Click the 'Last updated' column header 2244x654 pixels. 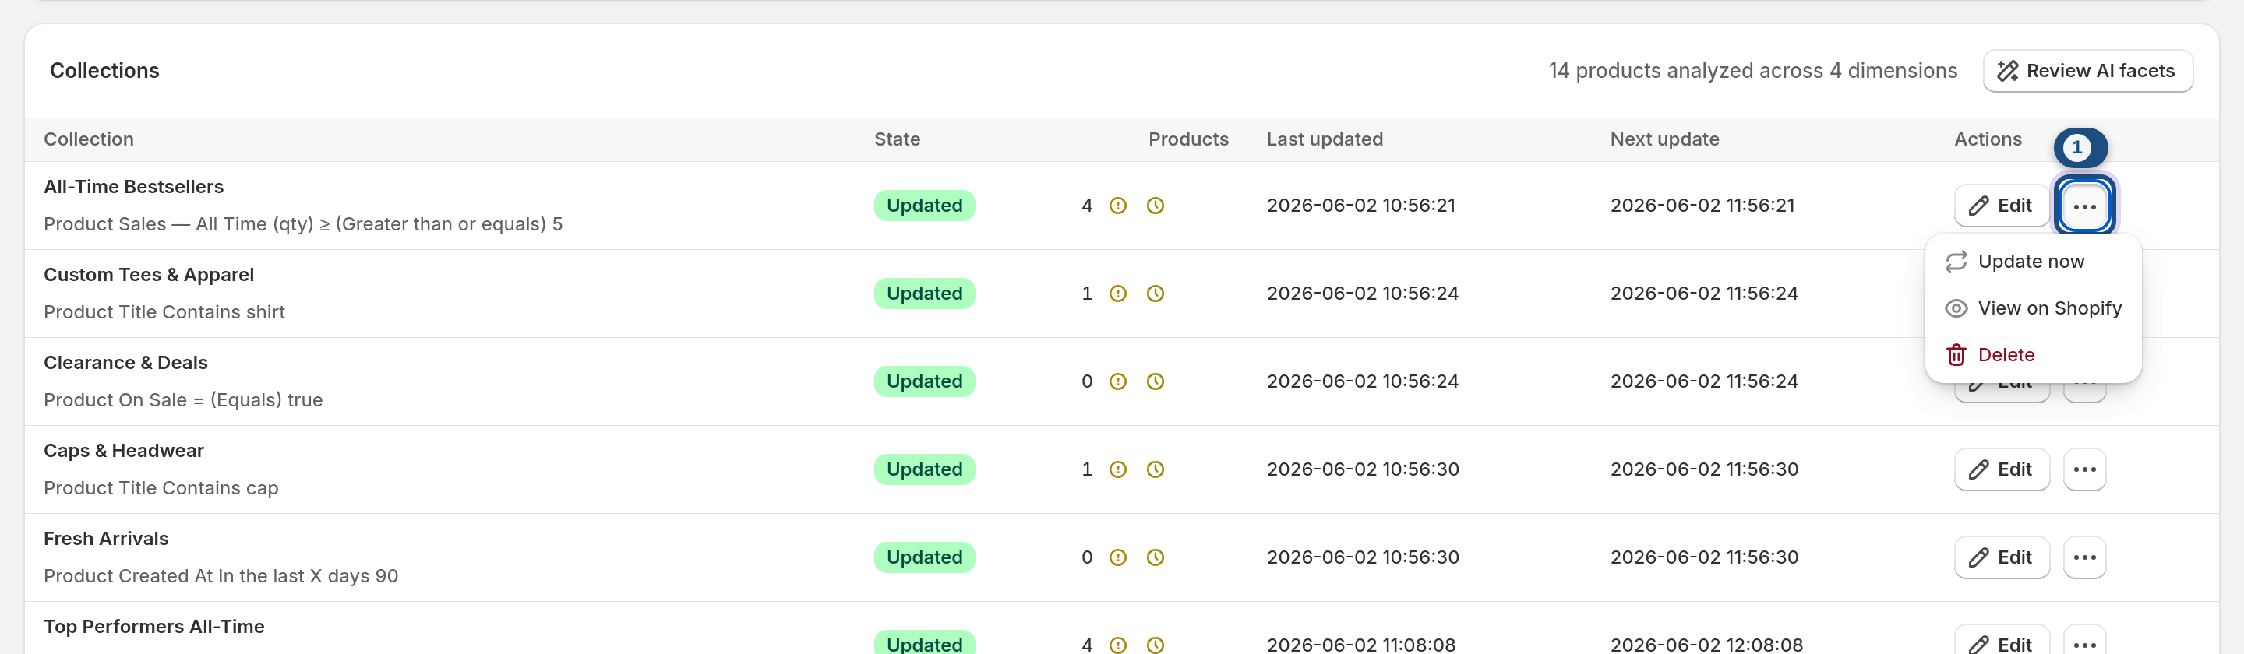pos(1324,139)
